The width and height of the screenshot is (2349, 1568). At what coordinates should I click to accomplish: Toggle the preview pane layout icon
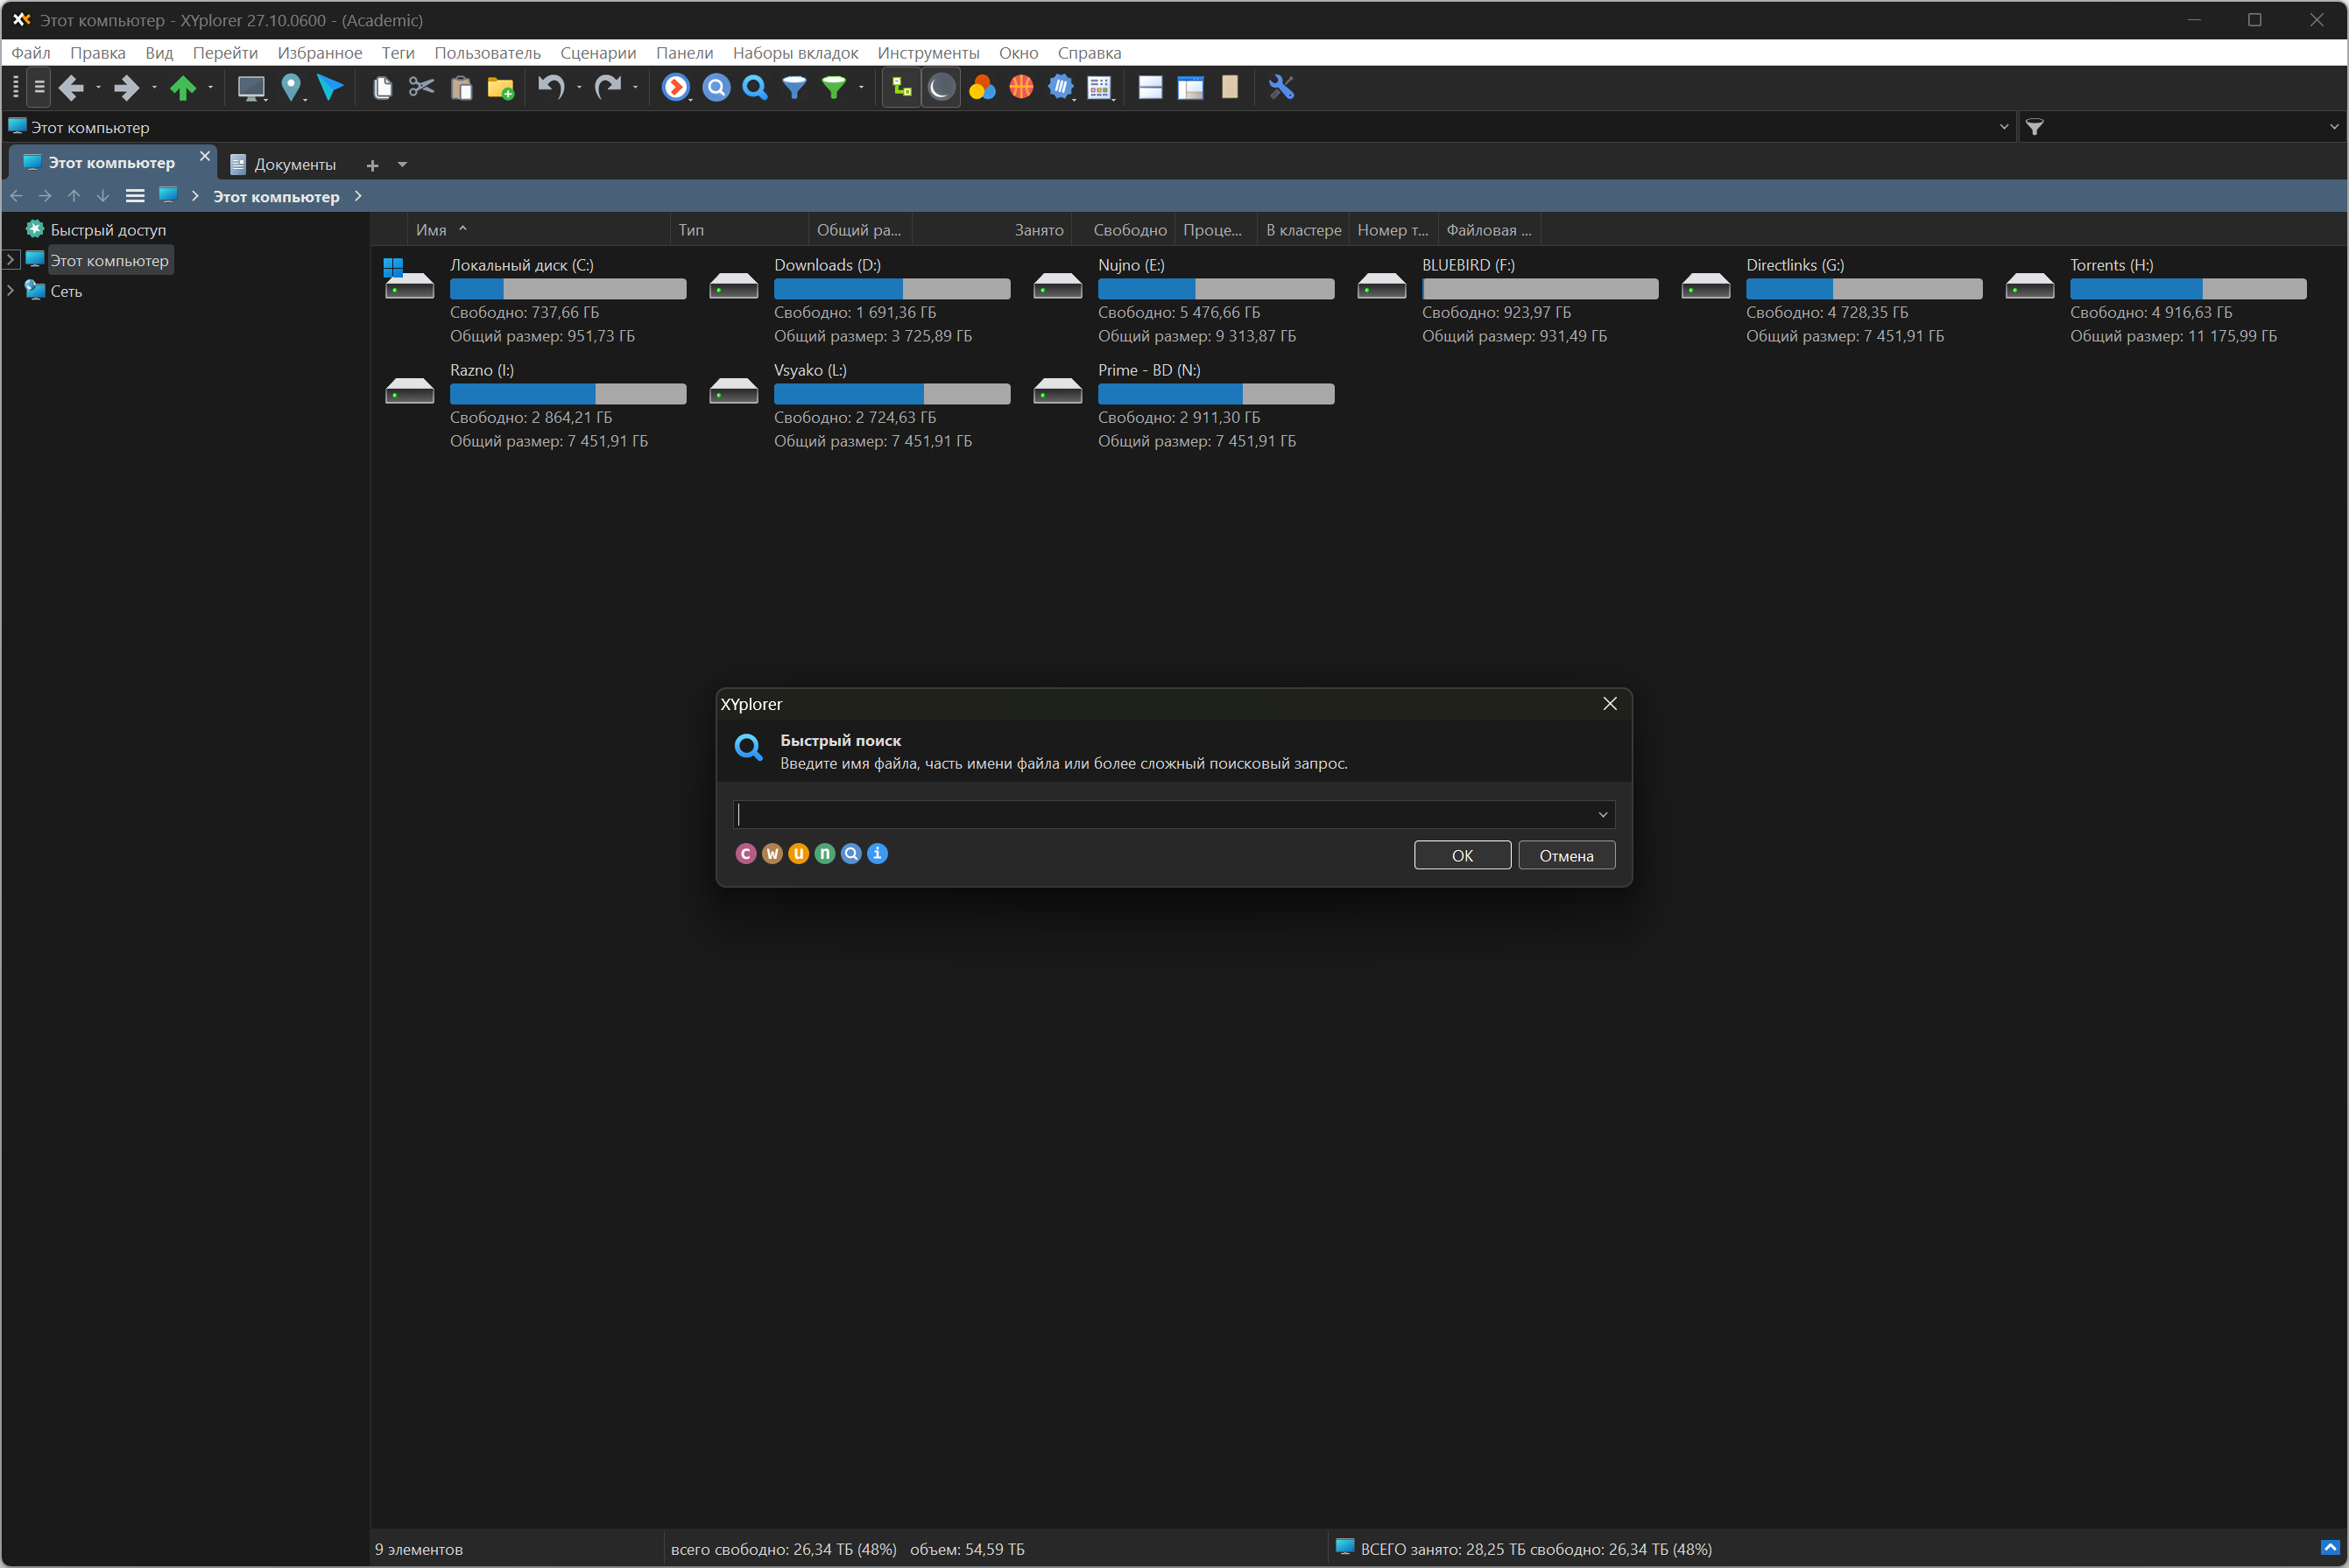(1190, 88)
